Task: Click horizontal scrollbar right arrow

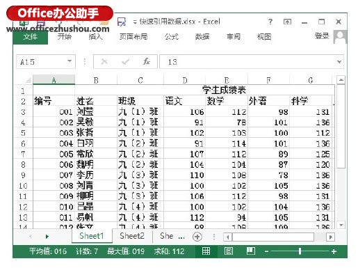Action: click(330, 237)
